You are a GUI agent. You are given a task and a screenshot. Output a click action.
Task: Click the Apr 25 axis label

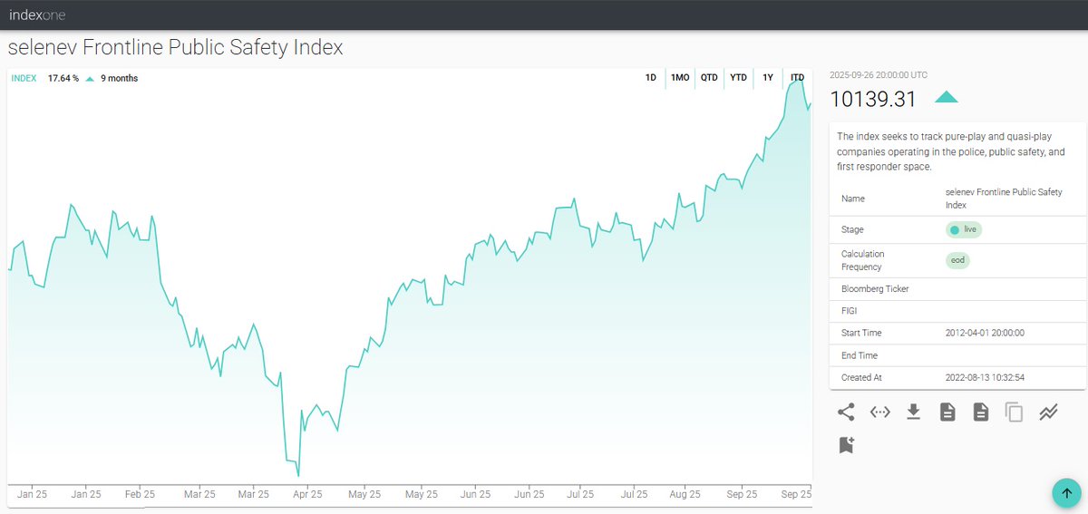tap(308, 495)
